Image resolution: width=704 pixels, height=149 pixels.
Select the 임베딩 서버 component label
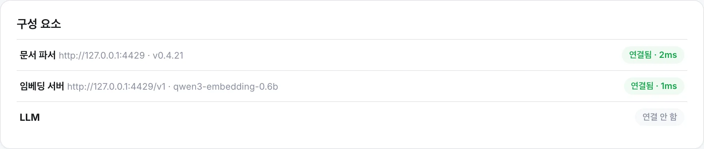42,86
